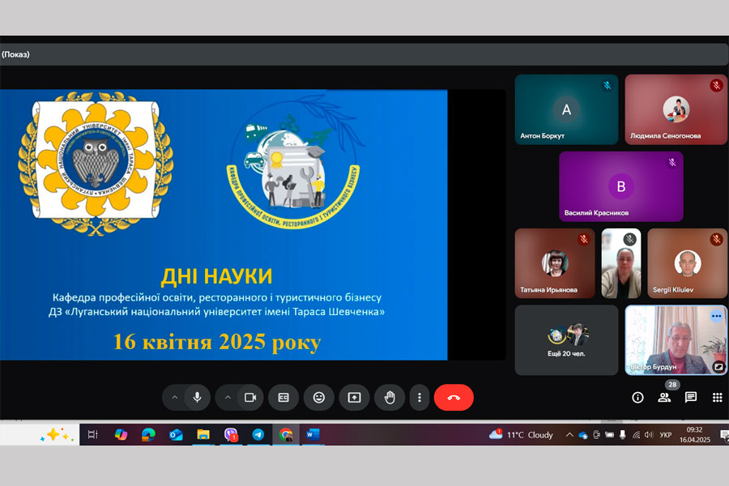Switch input language 'УКР' indicator
Image resolution: width=729 pixels, height=486 pixels.
(x=666, y=435)
